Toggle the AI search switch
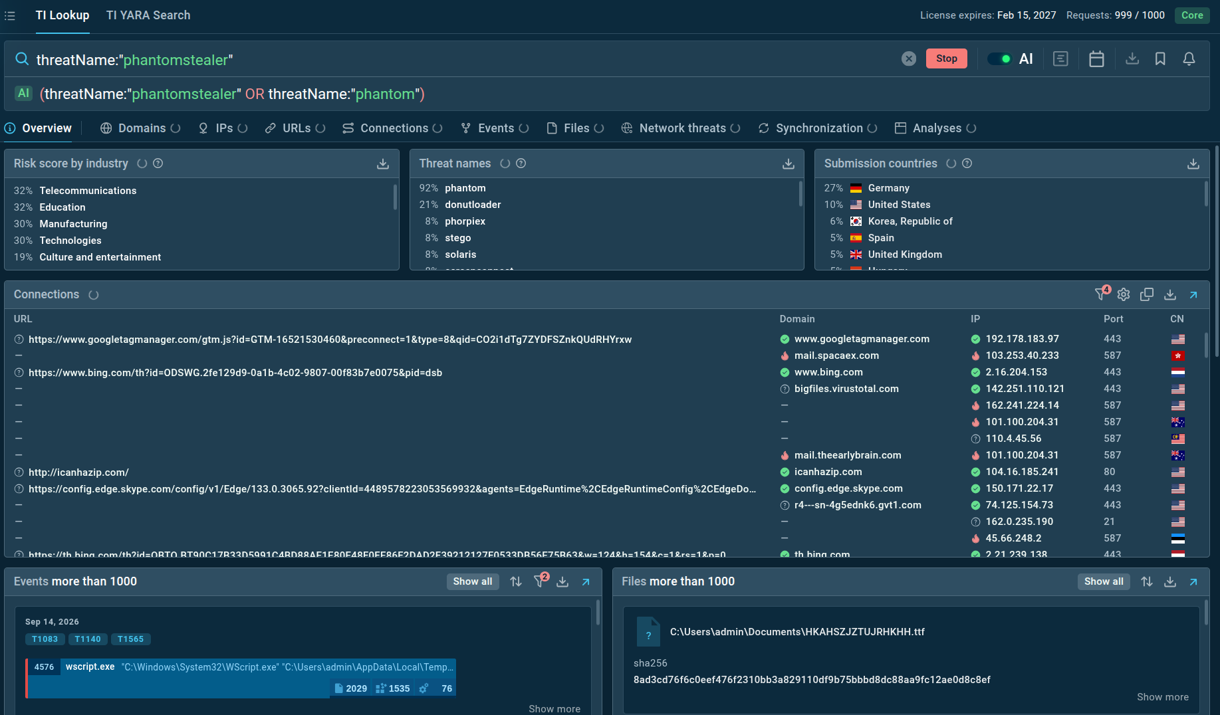1220x715 pixels. click(999, 58)
